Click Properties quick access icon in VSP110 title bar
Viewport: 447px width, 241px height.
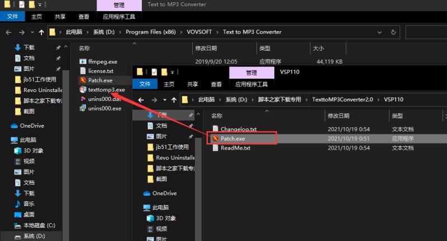click(x=154, y=72)
